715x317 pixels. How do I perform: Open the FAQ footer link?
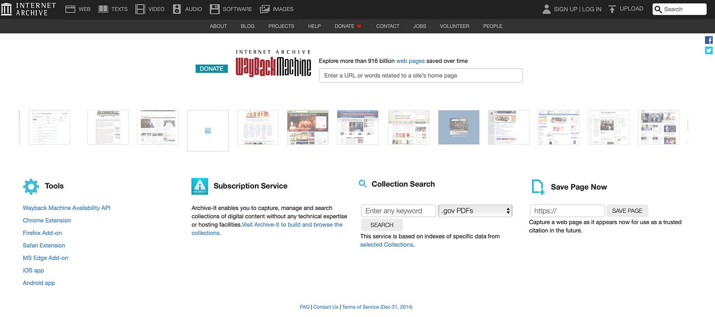[x=304, y=307]
